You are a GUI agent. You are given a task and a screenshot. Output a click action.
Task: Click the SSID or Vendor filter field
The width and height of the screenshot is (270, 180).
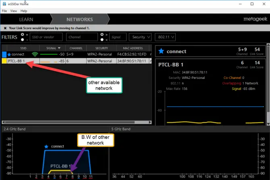click(46, 37)
